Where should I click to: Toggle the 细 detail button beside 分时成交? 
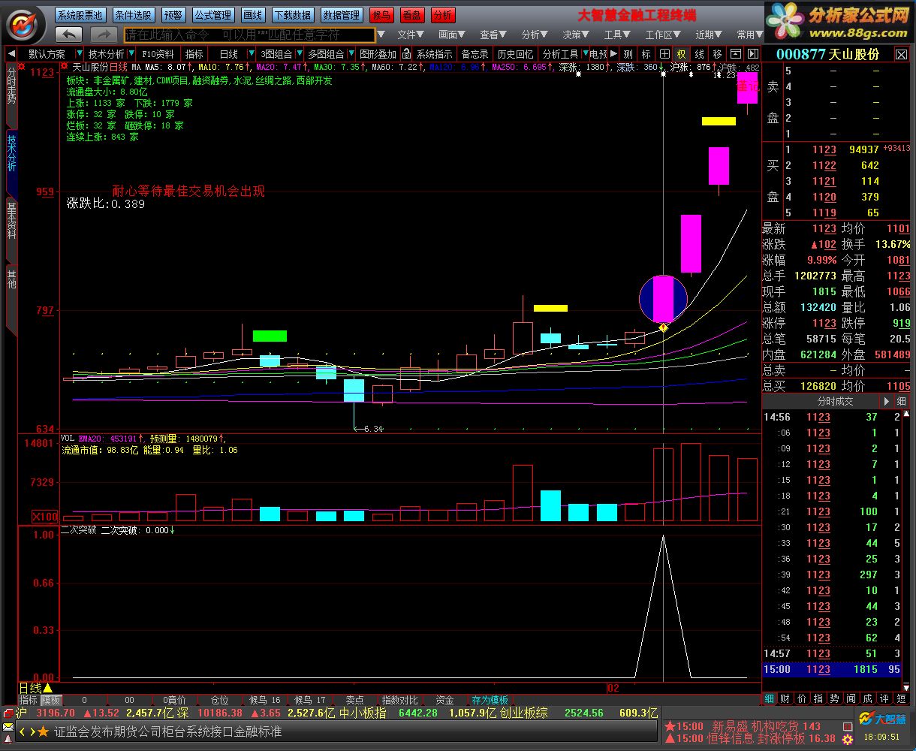pos(902,402)
